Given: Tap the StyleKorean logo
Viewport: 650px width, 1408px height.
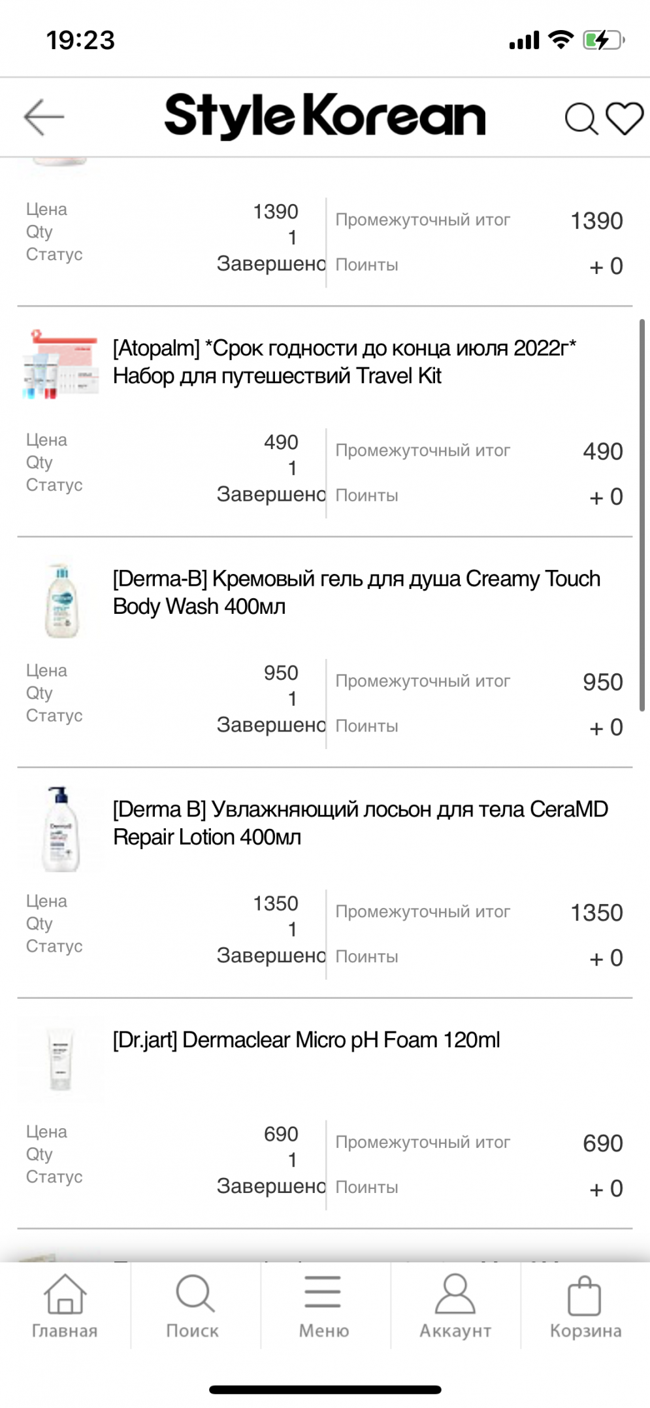Looking at the screenshot, I should 325,116.
